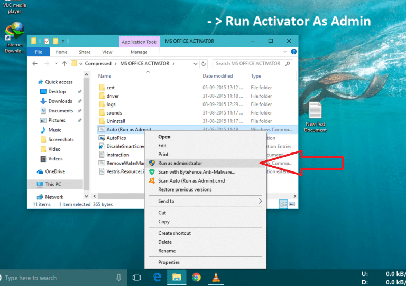Click New Folder quick access toolbar icon

(x=56, y=41)
